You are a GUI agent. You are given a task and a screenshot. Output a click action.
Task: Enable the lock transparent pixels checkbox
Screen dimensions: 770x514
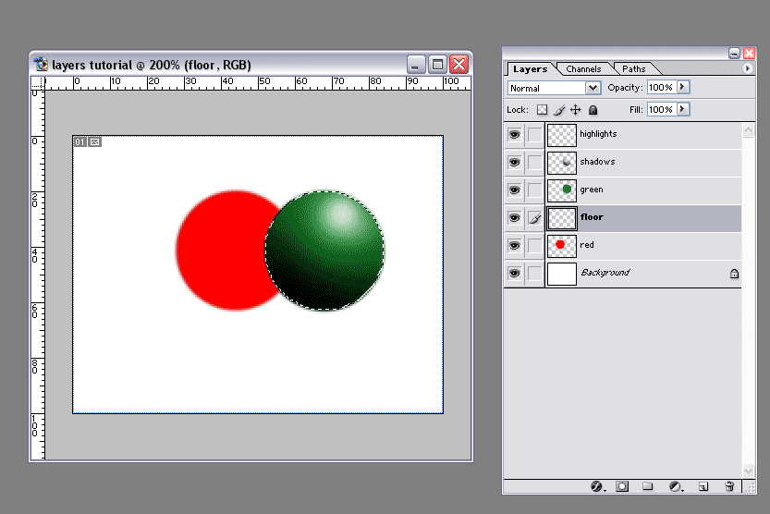543,110
